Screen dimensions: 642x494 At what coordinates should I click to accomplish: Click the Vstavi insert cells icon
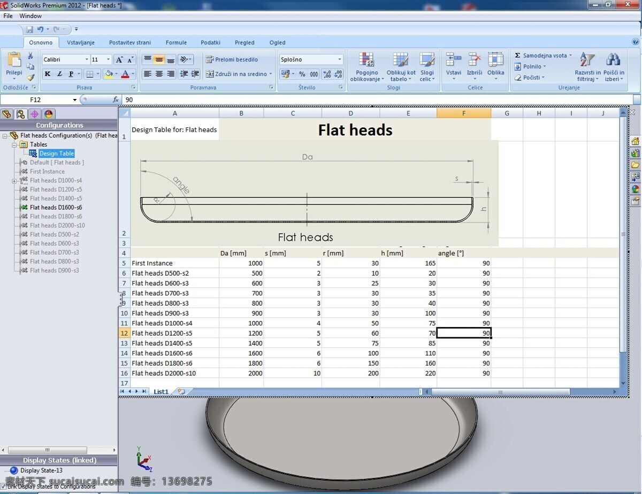pos(454,67)
